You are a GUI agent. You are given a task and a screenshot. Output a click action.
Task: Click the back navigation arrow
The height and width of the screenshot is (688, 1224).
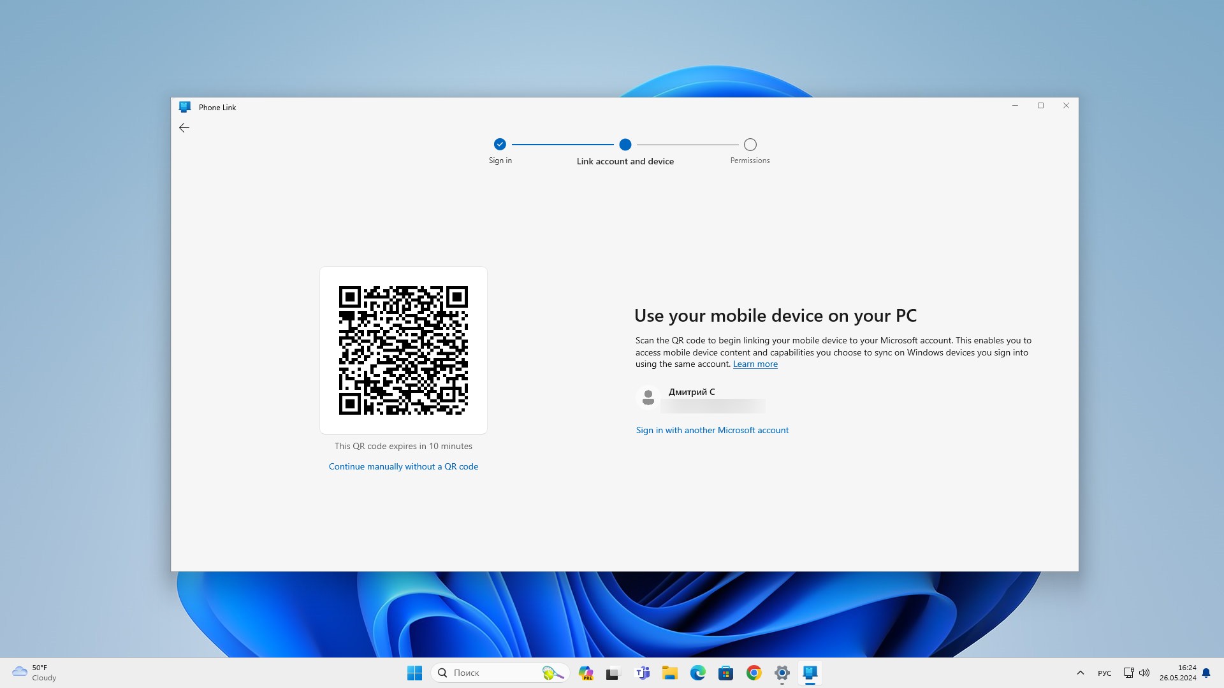184,127
